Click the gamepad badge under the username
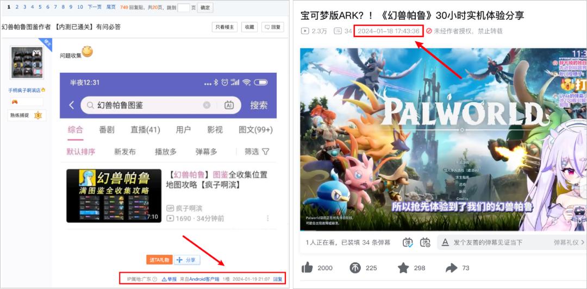Screen dimensions: 587x289 pos(15,102)
